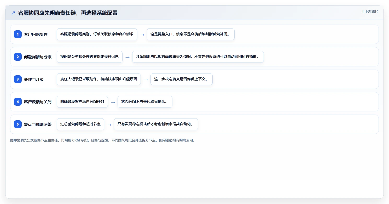The width and height of the screenshot is (389, 204).
Task: Select the 复盘与规则调整 step label
Action: coord(38,124)
